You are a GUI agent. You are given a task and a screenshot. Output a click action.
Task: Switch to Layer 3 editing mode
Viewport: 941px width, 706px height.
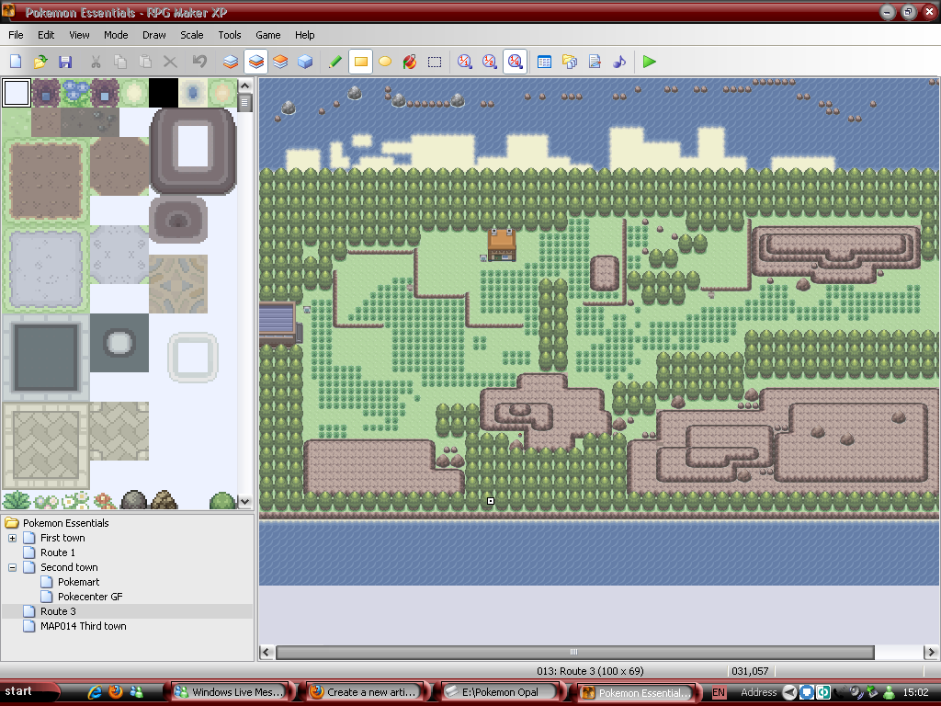coord(280,62)
